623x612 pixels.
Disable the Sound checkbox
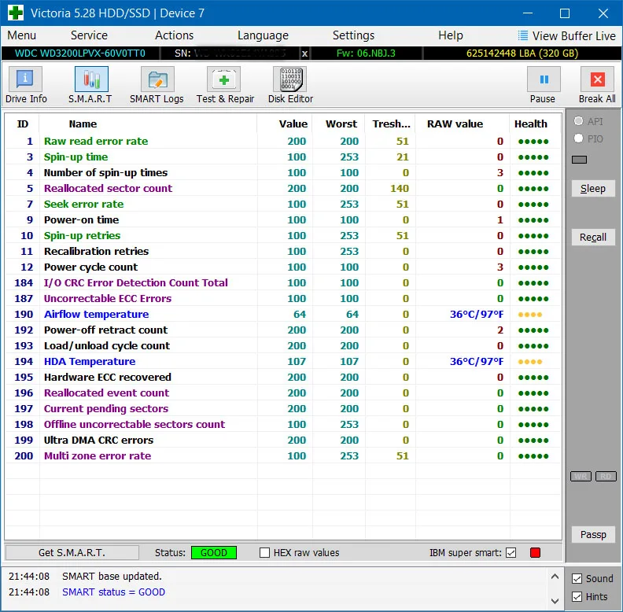577,579
